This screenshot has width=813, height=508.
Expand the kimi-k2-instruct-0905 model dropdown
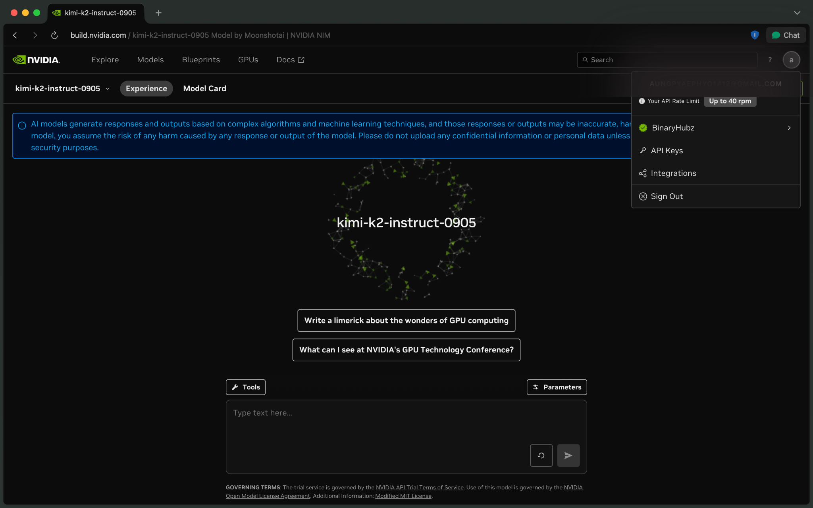108,89
